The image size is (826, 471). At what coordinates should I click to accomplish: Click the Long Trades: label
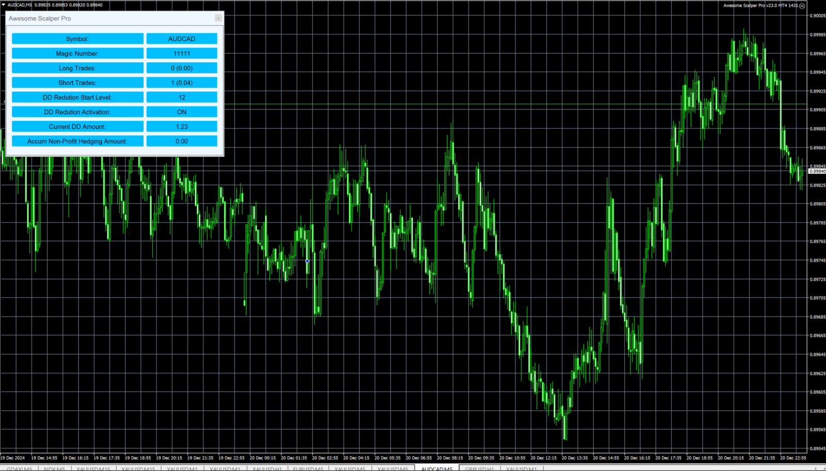click(77, 68)
